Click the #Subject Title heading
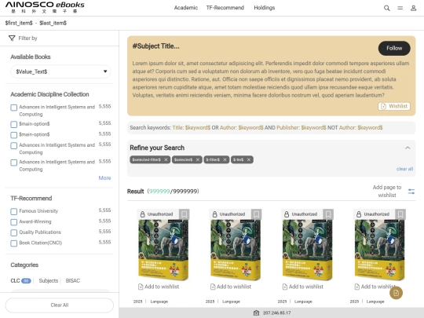Image resolution: width=424 pixels, height=318 pixels. (155, 46)
